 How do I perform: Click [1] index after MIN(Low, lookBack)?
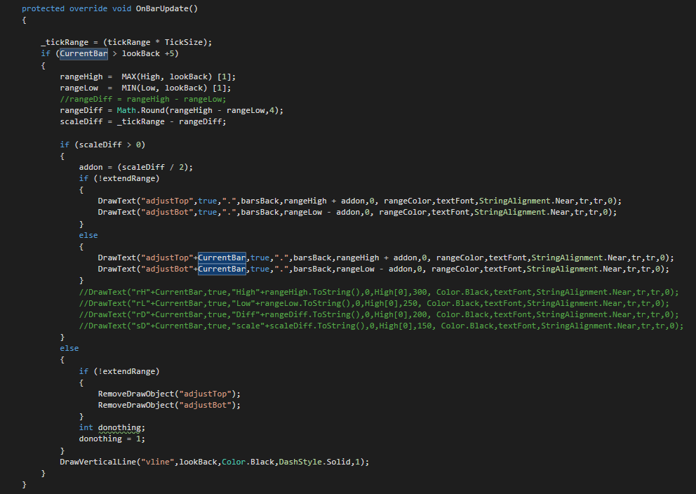point(220,88)
